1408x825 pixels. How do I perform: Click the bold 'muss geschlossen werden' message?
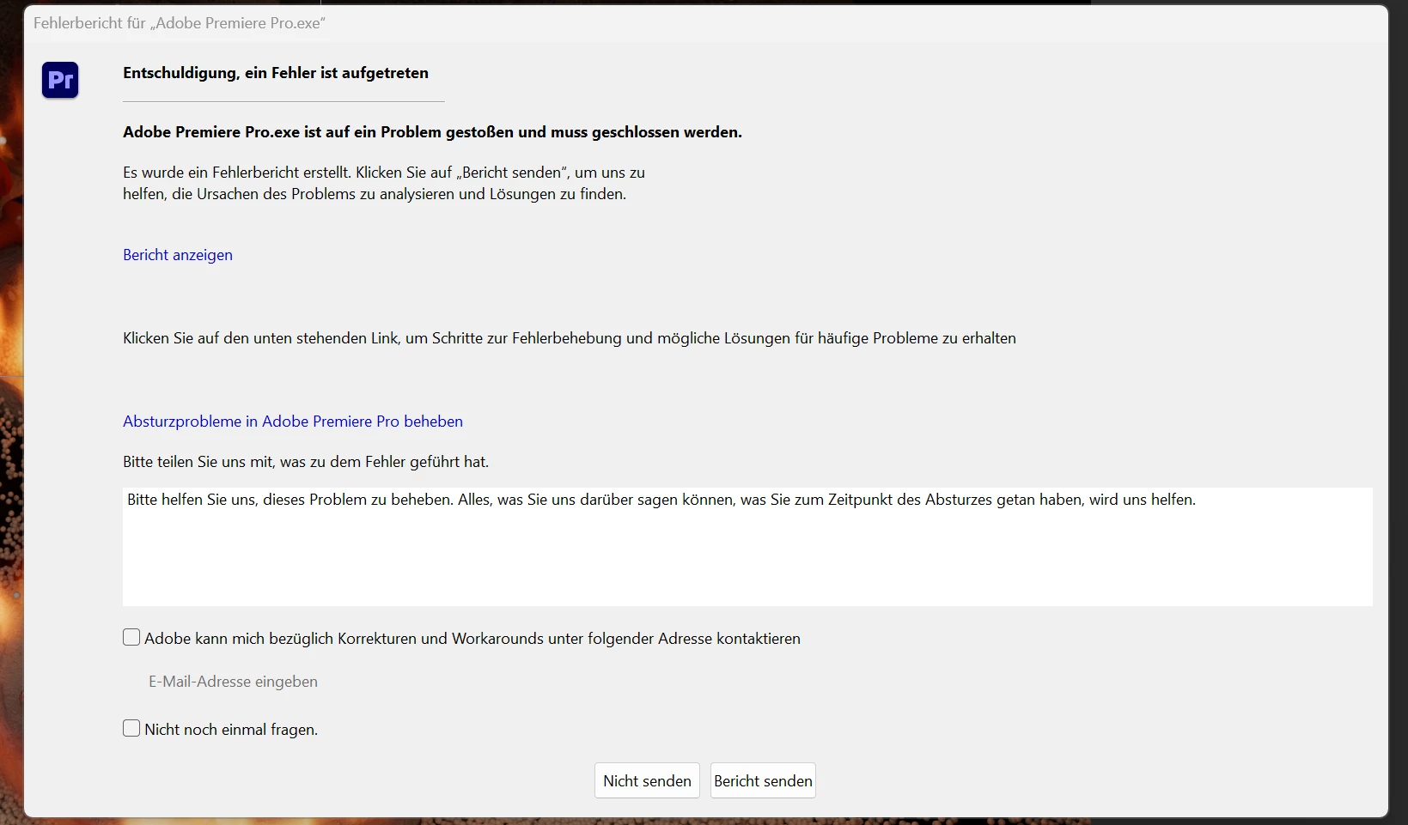pyautogui.click(x=432, y=132)
